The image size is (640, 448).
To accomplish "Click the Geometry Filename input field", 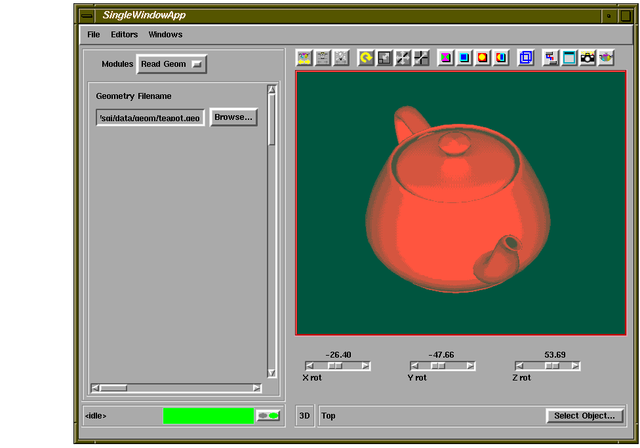I will (150, 118).
